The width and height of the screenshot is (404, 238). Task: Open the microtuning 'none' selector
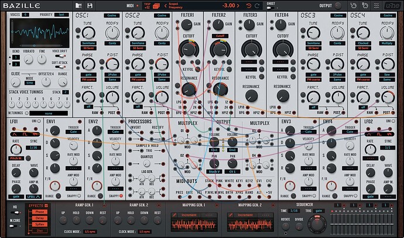click(x=49, y=113)
